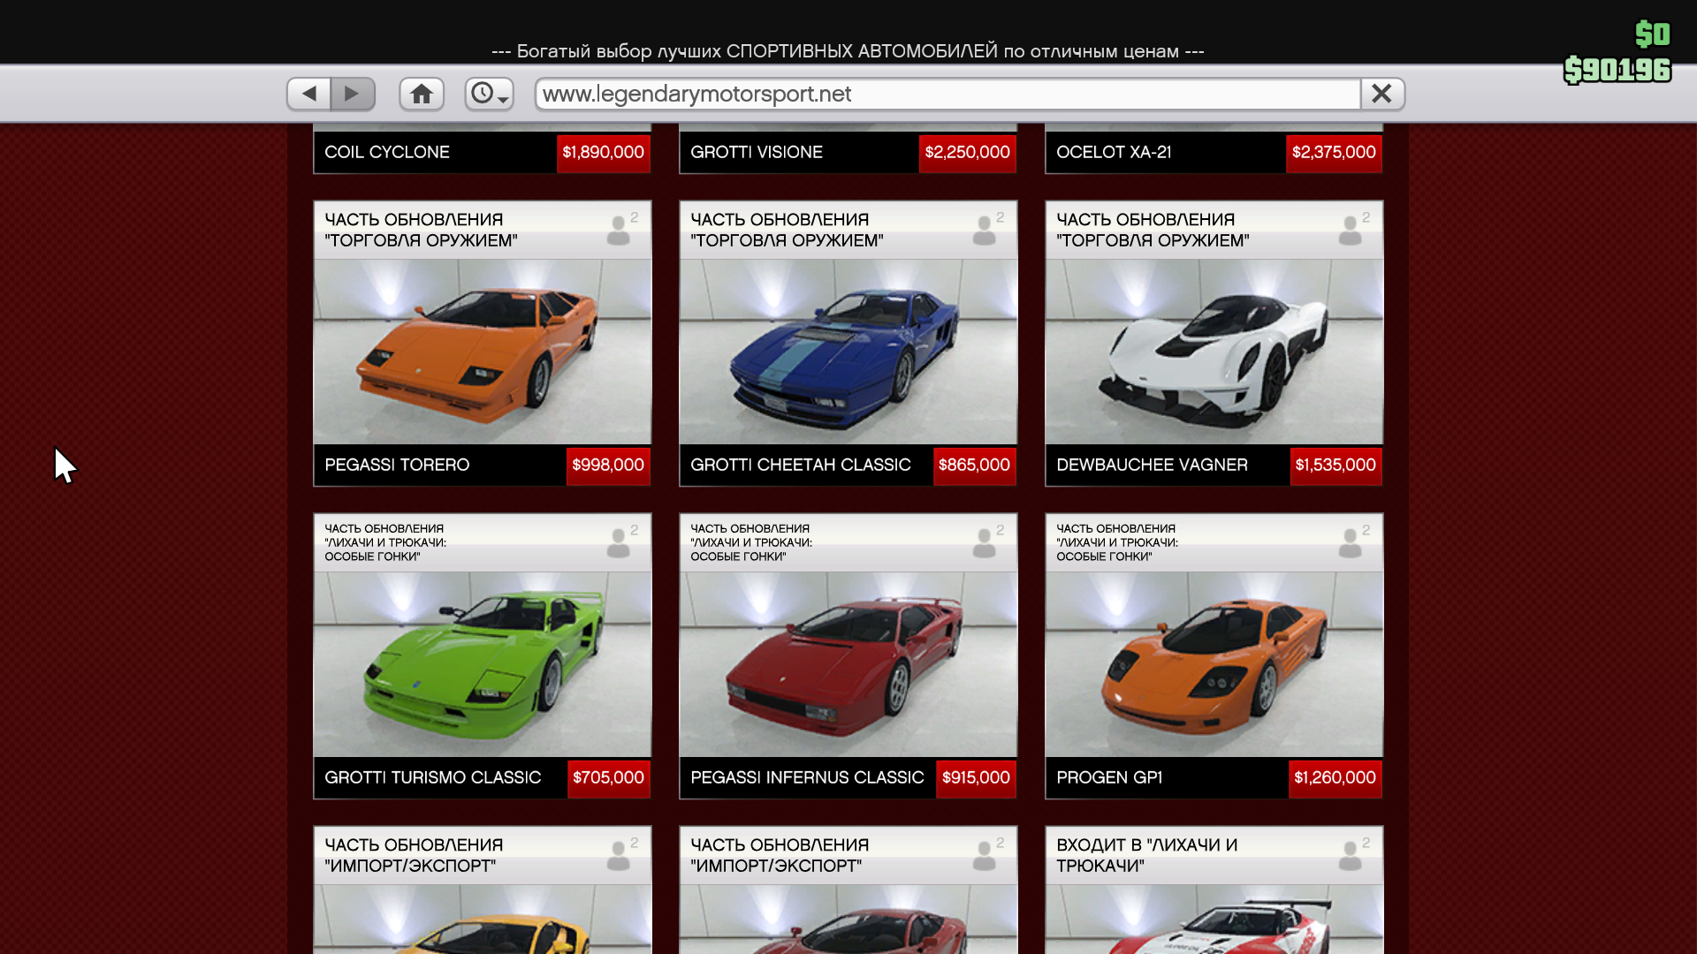1697x954 pixels.
Task: Click the $998,000 Pegassi Torero price tag
Action: 608,466
